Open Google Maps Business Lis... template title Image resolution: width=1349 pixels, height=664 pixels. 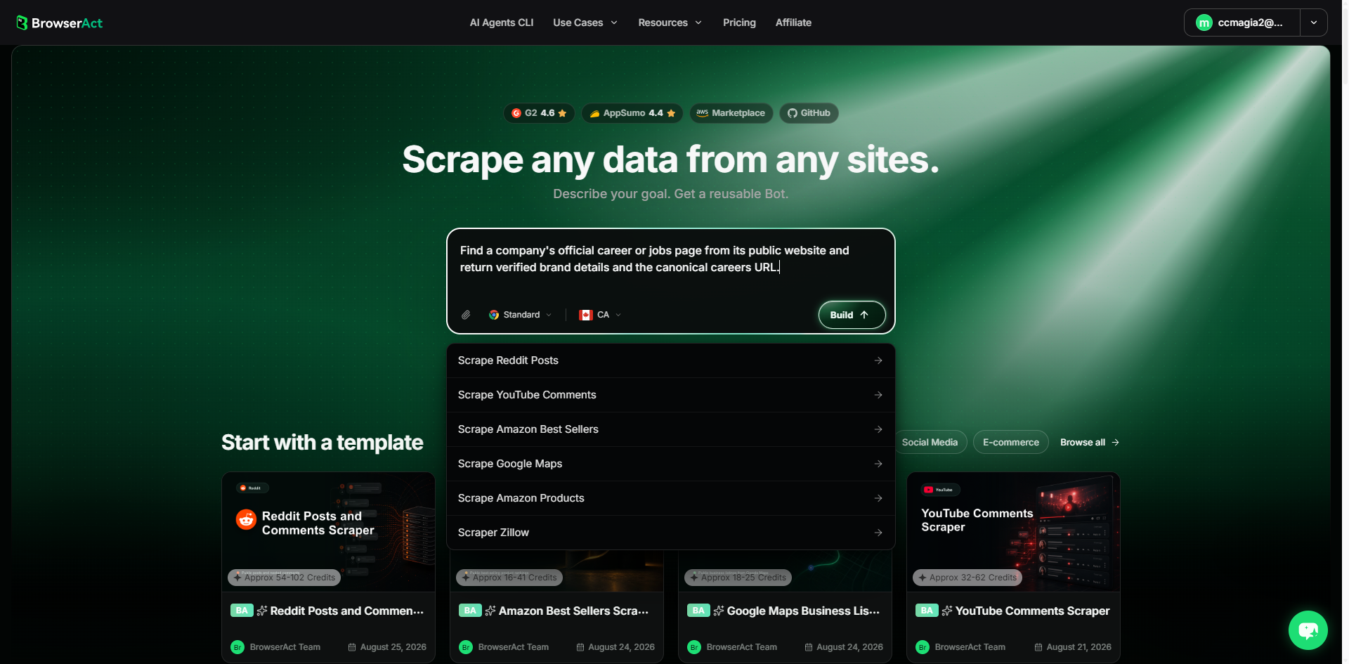pos(803,611)
